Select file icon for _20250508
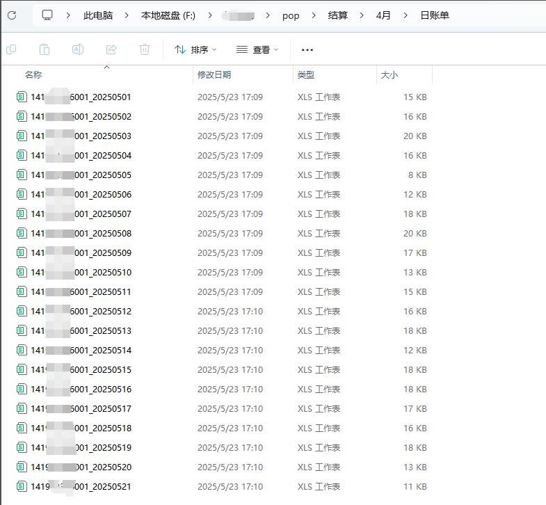 coord(22,233)
